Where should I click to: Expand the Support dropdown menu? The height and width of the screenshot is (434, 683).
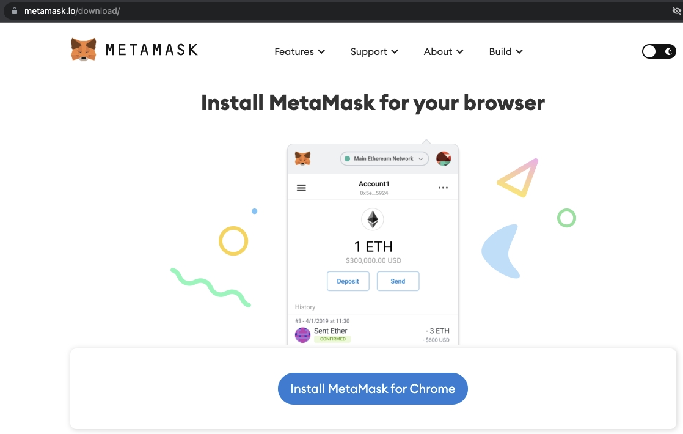click(374, 51)
